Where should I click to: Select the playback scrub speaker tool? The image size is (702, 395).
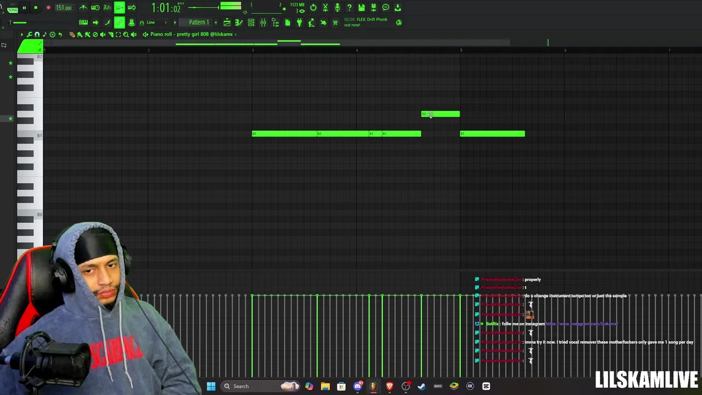tap(133, 34)
